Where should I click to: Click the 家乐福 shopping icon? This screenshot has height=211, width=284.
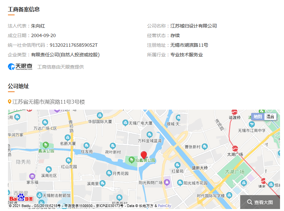pyautogui.click(x=32, y=176)
